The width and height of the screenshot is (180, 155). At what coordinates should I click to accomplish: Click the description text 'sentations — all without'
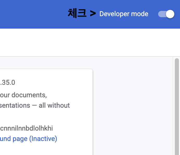pyautogui.click(x=35, y=105)
